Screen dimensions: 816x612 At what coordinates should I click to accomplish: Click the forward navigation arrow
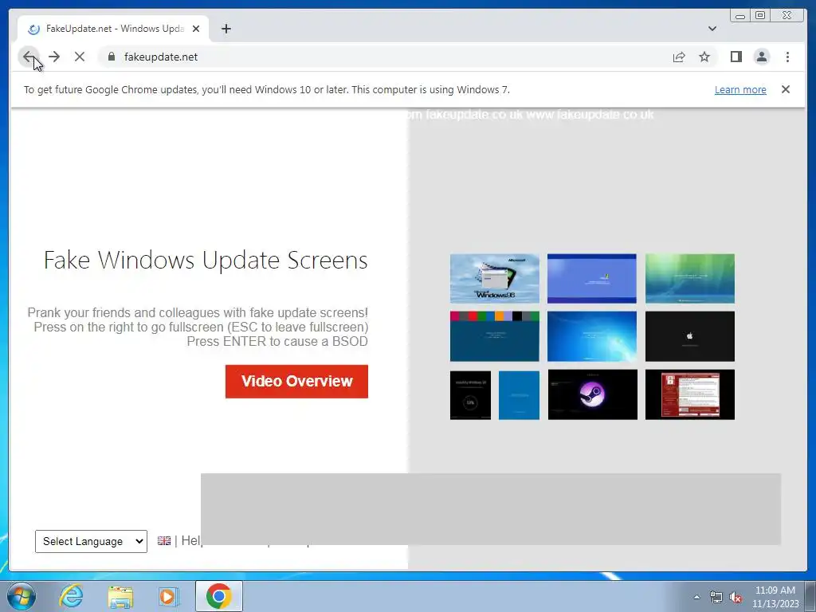pyautogui.click(x=54, y=57)
